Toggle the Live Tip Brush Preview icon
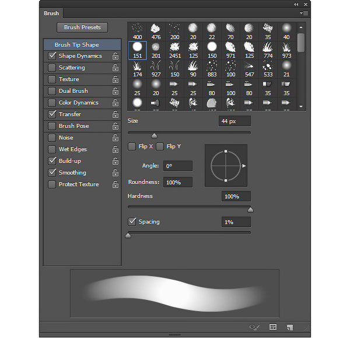Viewport: 350px width, 338px height. click(254, 327)
